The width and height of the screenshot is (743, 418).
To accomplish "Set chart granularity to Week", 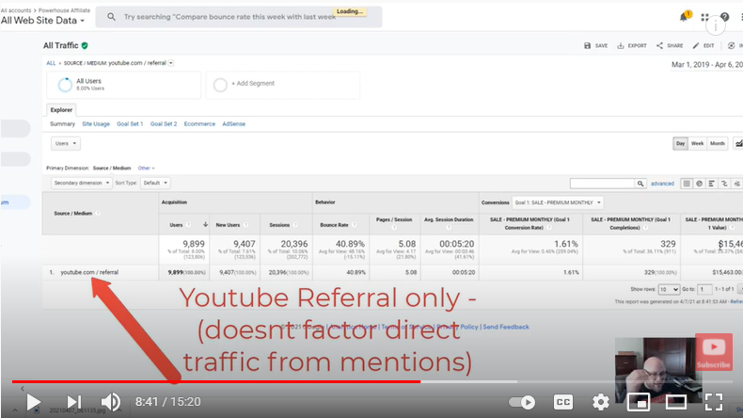I will [x=698, y=143].
